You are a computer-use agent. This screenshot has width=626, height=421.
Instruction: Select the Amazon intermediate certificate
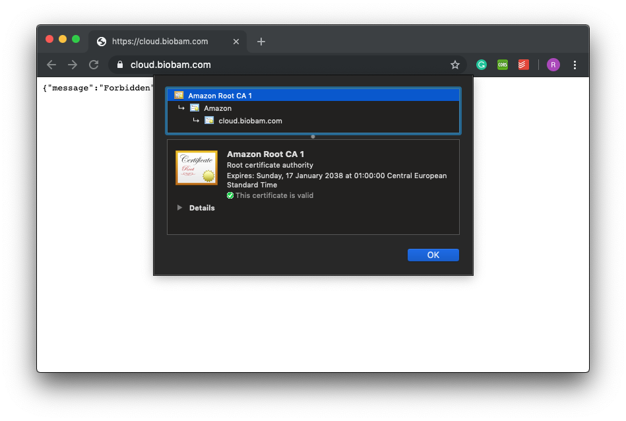[217, 108]
